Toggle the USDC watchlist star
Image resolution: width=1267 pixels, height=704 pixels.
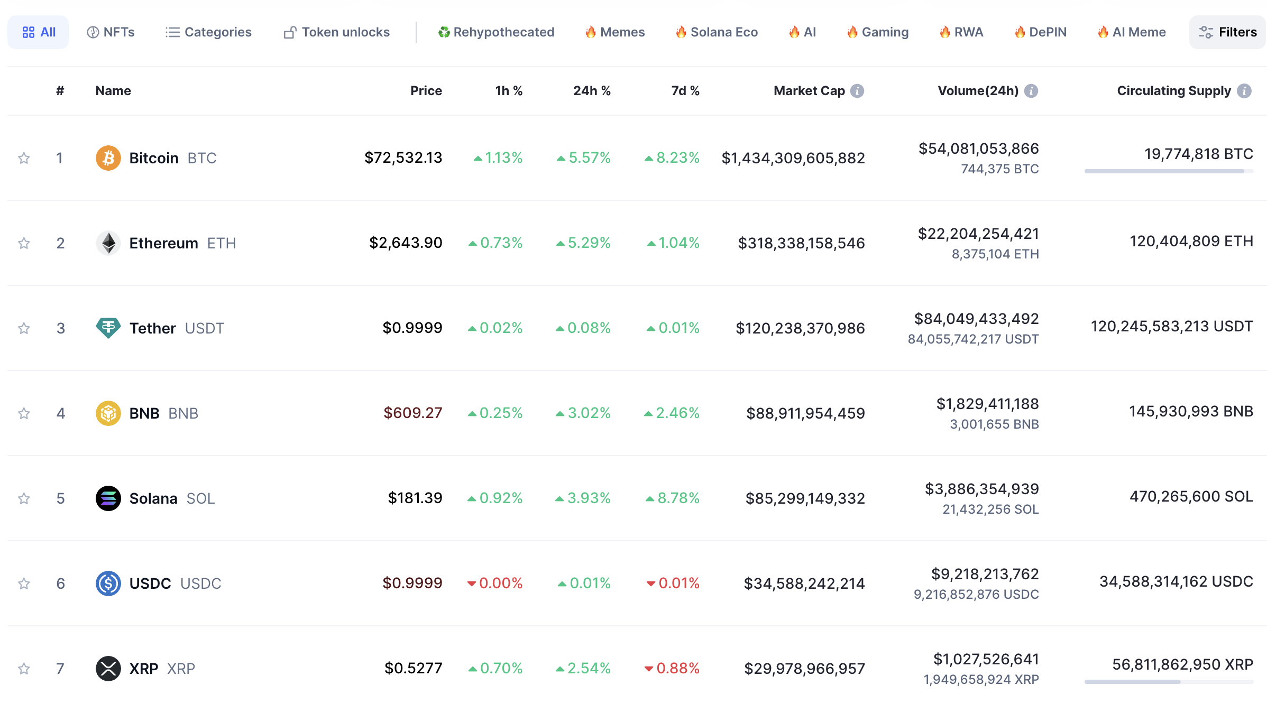coord(24,583)
